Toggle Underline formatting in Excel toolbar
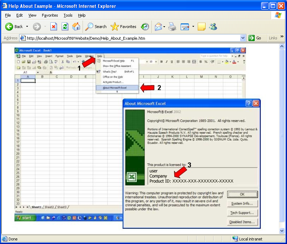 click(172, 62)
